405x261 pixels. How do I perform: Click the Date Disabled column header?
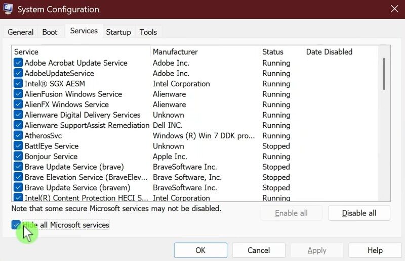(340, 52)
